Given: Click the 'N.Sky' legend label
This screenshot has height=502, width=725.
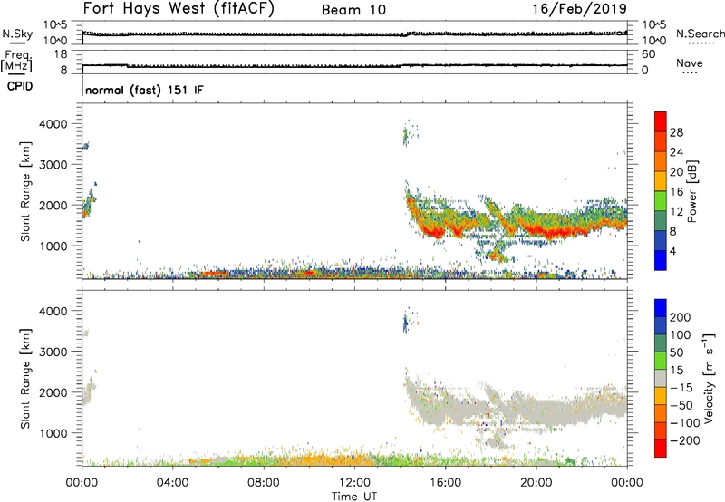Looking at the screenshot, I should (x=17, y=34).
